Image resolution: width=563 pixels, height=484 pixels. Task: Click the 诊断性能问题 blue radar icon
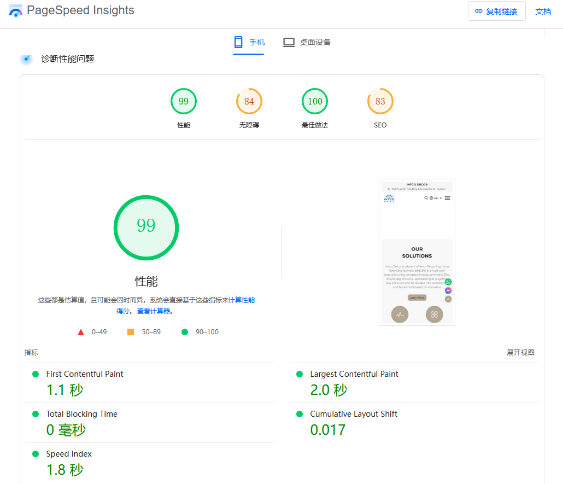click(26, 59)
